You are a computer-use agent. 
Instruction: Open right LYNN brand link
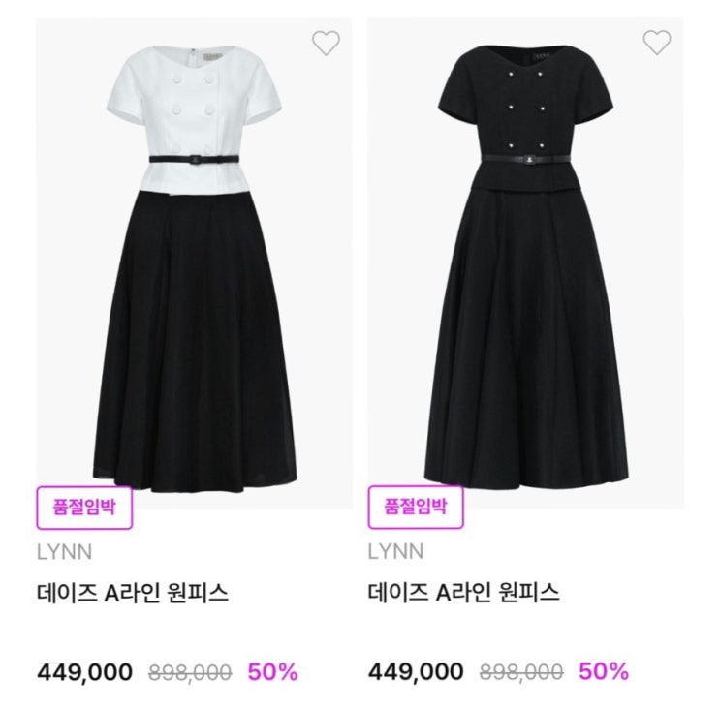pyautogui.click(x=396, y=552)
